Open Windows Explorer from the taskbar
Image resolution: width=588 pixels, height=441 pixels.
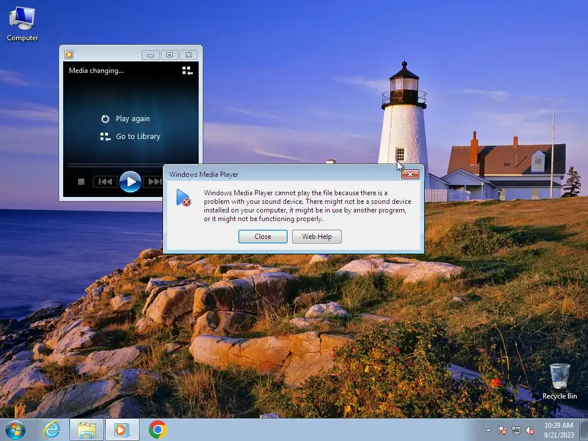[x=87, y=430]
